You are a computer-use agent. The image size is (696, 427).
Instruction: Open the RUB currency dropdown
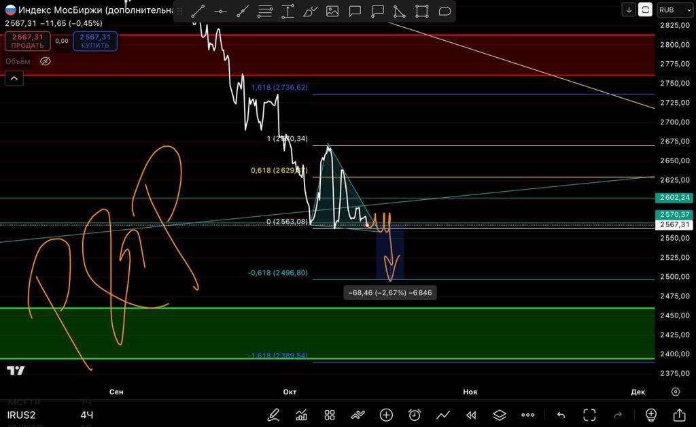(x=672, y=10)
